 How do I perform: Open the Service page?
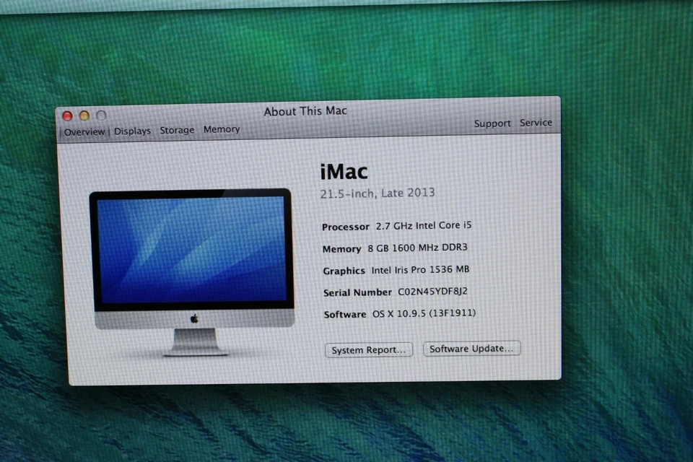point(536,123)
